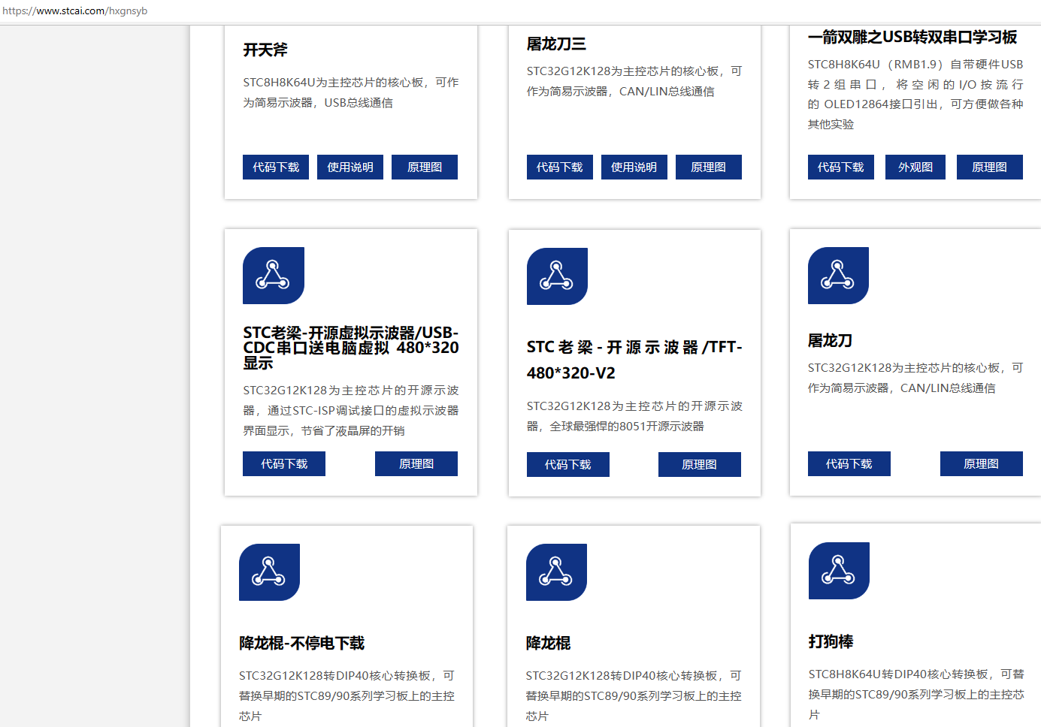View 原理图 for 屠龙刀 core board
The width and height of the screenshot is (1041, 727).
(x=982, y=464)
